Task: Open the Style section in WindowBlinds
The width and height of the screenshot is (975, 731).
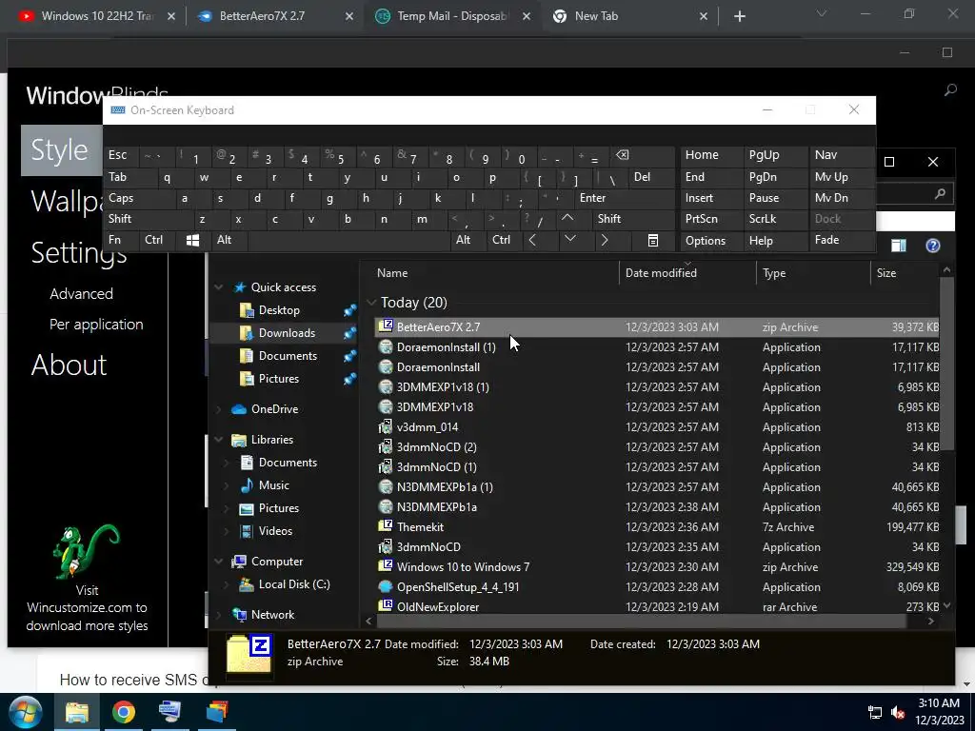Action: (61, 149)
